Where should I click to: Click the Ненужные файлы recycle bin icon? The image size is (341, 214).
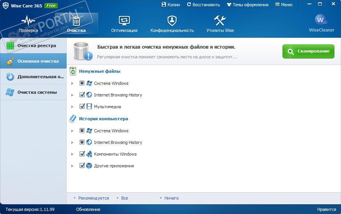click(x=73, y=71)
